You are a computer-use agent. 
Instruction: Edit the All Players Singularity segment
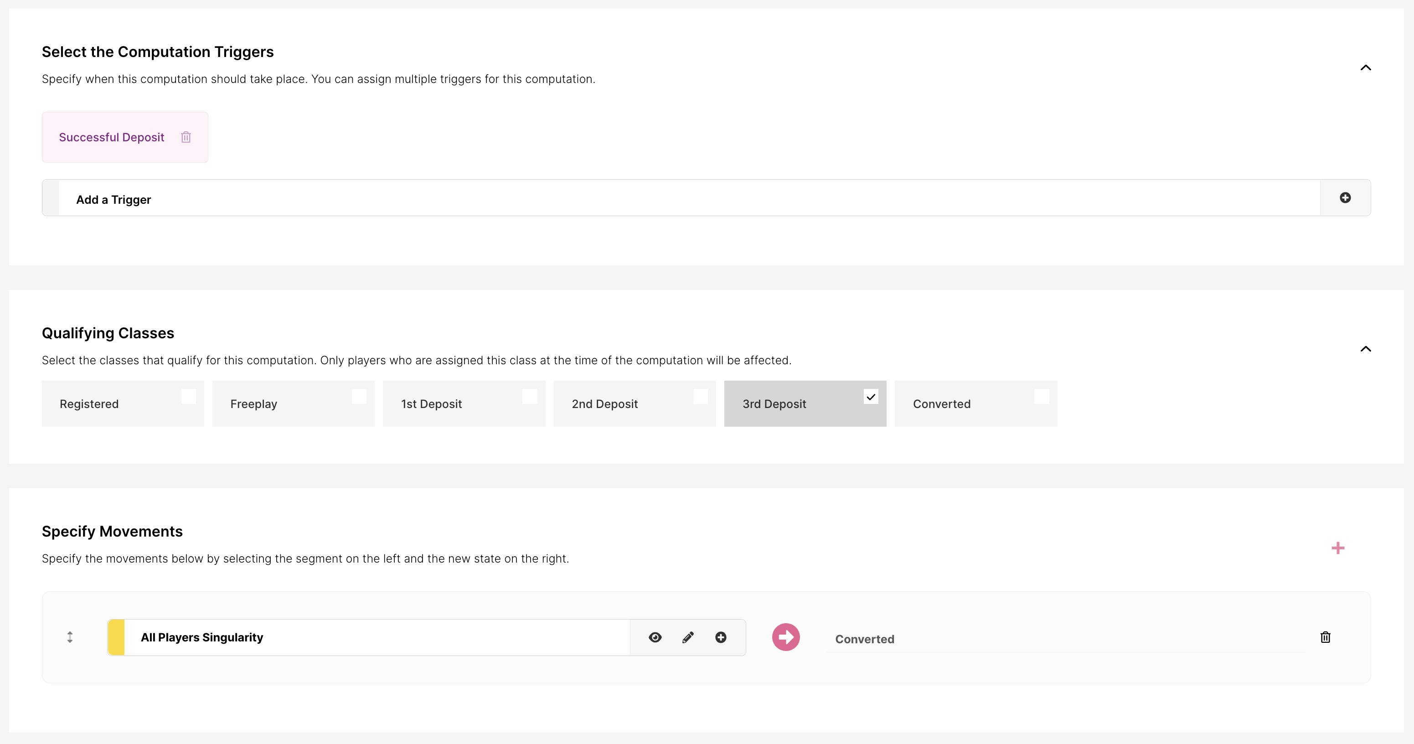(x=688, y=637)
